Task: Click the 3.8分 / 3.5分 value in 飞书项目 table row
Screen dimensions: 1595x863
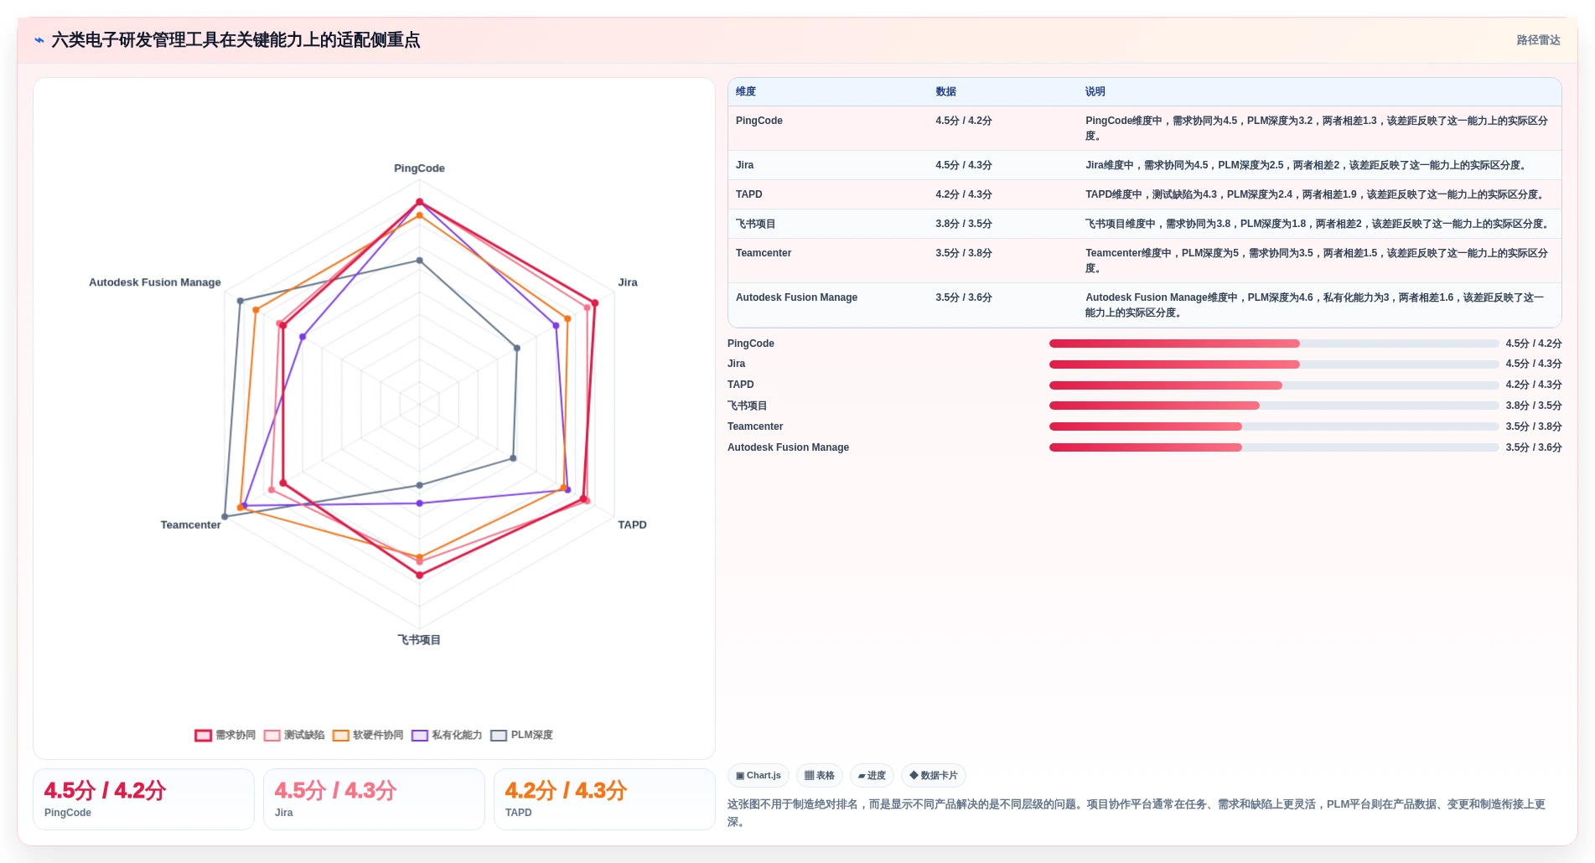Action: [964, 224]
